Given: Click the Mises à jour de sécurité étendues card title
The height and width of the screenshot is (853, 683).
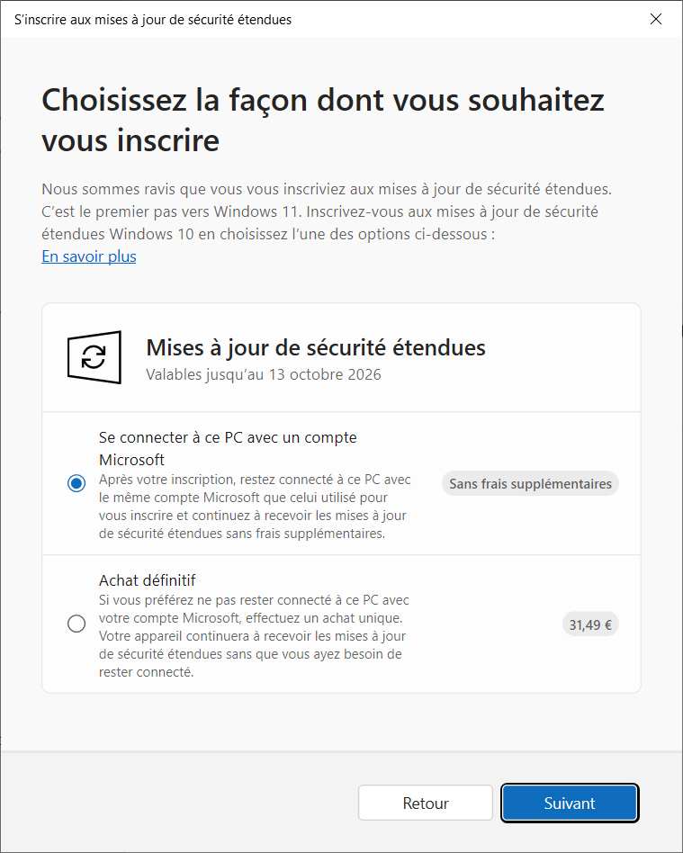Looking at the screenshot, I should pyautogui.click(x=315, y=347).
